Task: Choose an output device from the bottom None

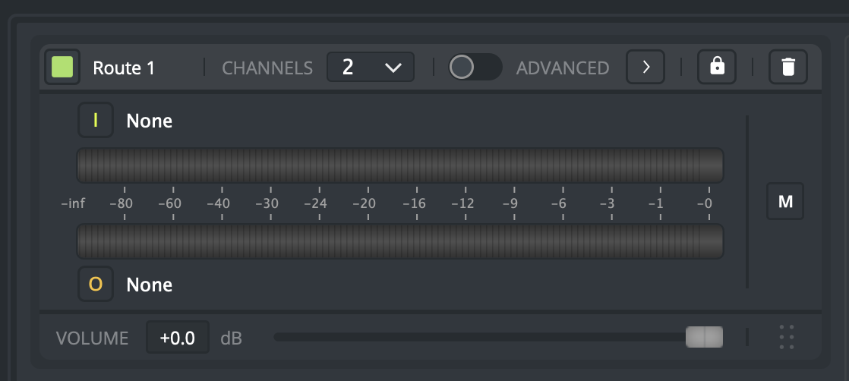Action: coord(150,285)
